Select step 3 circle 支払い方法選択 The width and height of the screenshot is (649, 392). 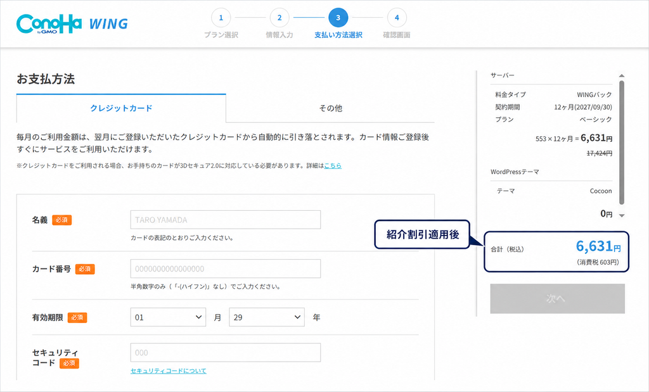(338, 18)
